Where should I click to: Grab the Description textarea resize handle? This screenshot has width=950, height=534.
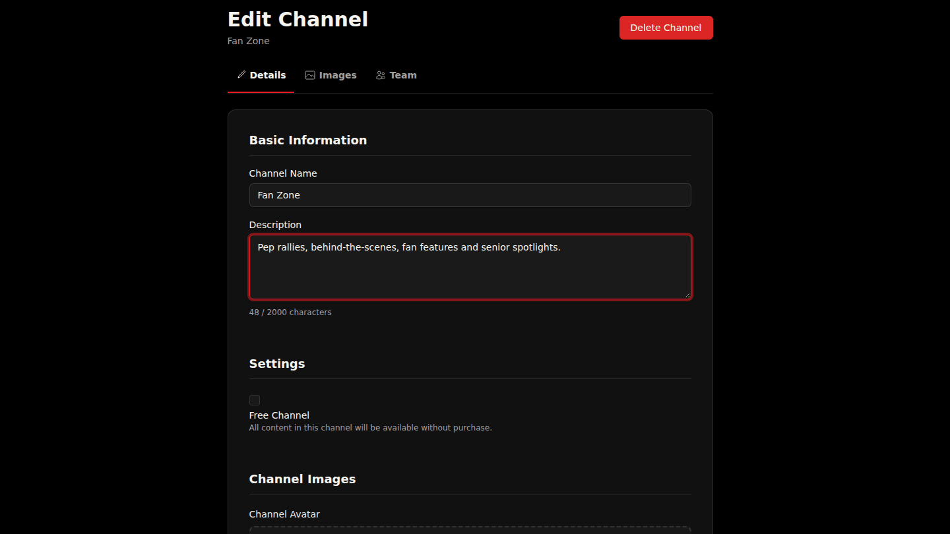687,294
